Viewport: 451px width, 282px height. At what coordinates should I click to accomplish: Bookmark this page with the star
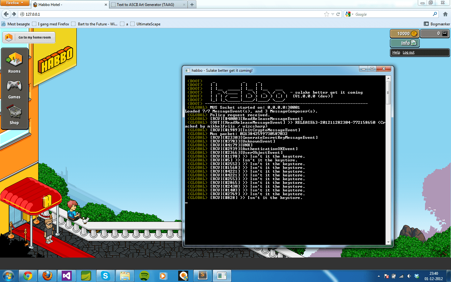coord(327,14)
